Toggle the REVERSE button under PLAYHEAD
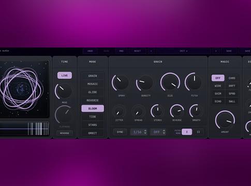 pos(65,133)
